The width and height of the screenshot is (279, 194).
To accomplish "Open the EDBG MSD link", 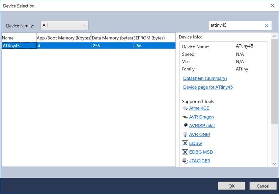I will (x=201, y=152).
